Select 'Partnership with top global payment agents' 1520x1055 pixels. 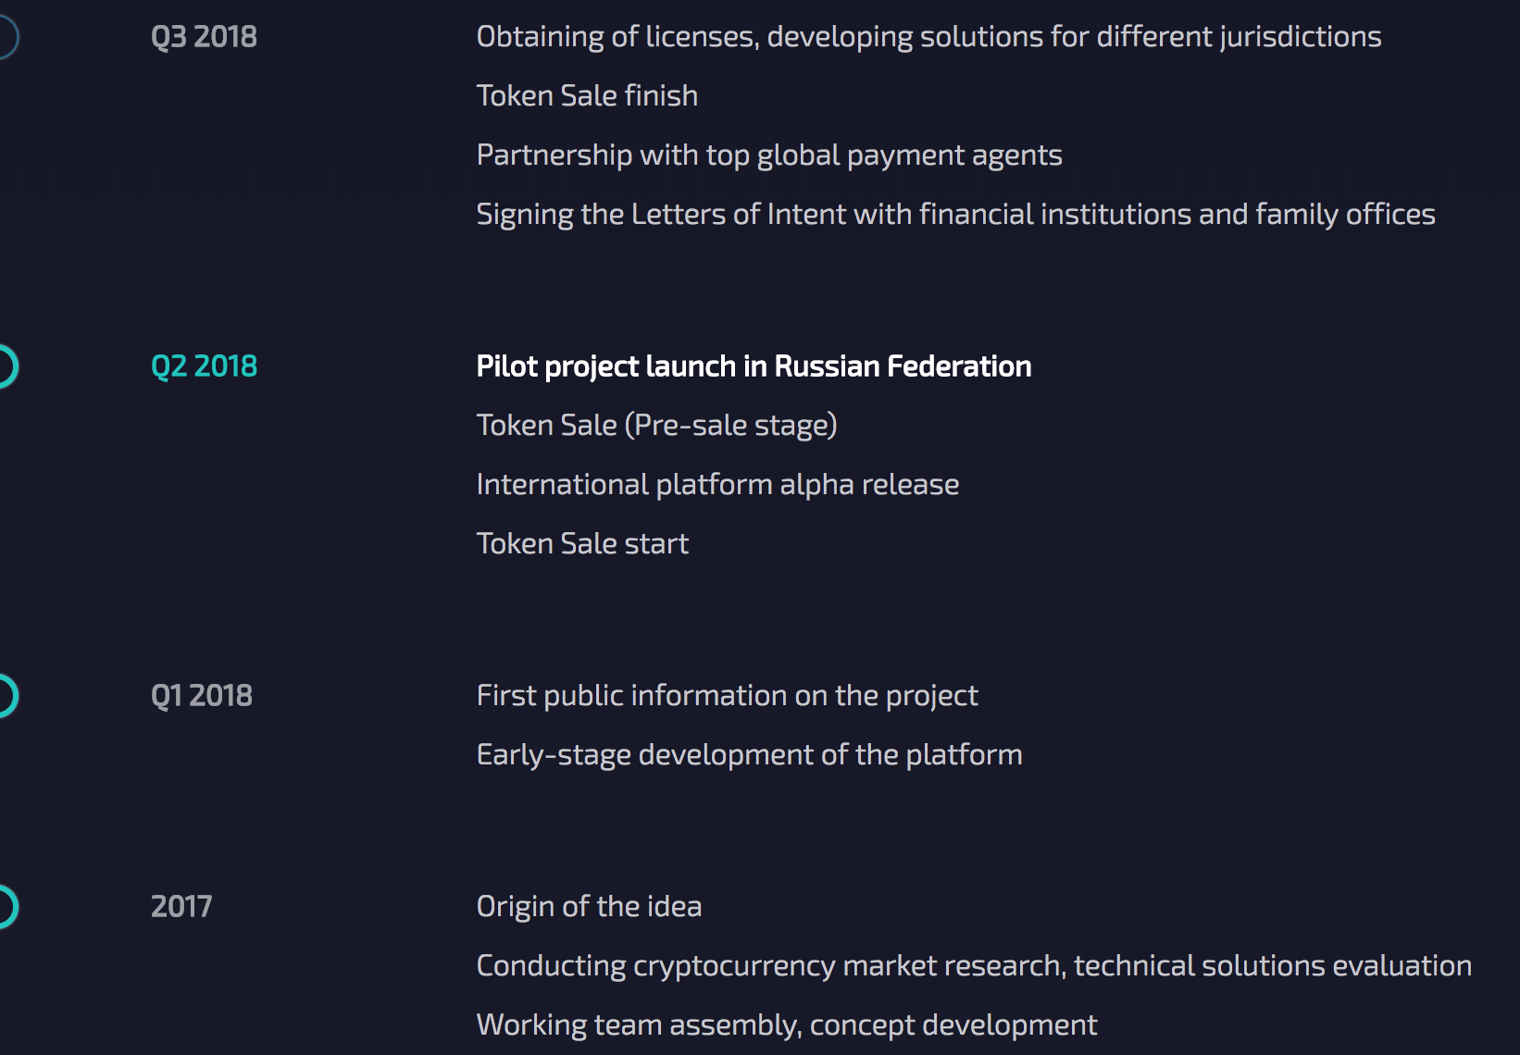[769, 155]
